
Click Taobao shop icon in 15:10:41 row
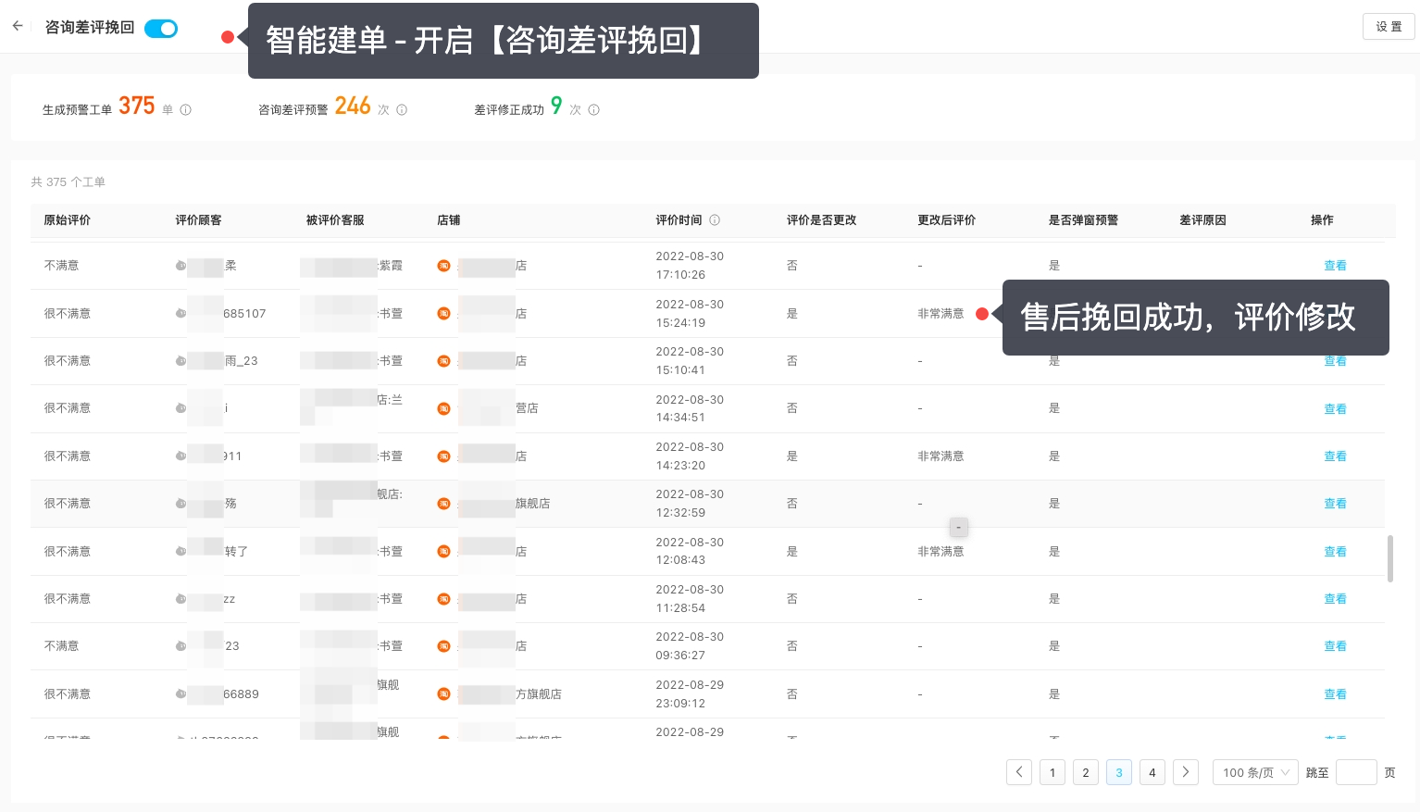tap(444, 361)
